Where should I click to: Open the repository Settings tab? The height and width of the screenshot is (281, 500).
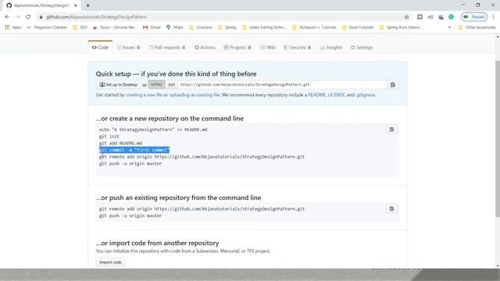[362, 48]
